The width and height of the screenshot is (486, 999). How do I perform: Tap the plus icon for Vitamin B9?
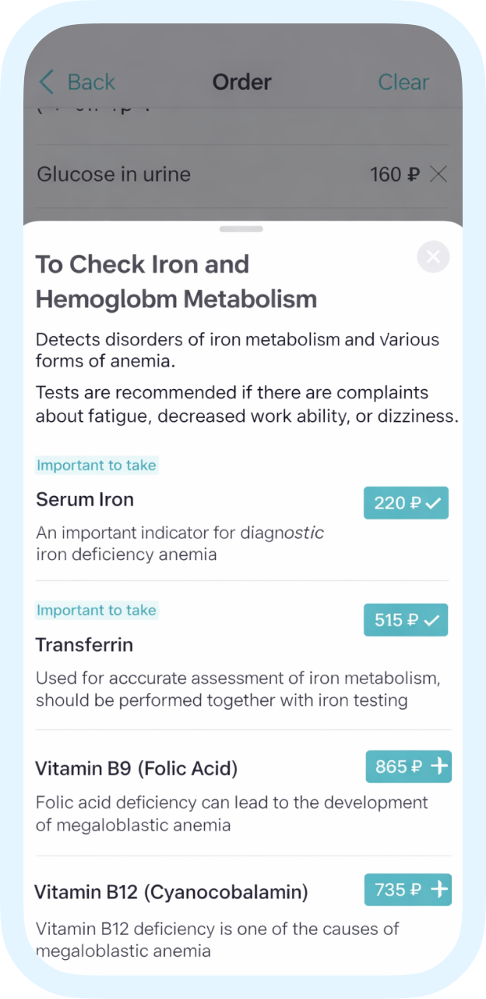coord(440,767)
